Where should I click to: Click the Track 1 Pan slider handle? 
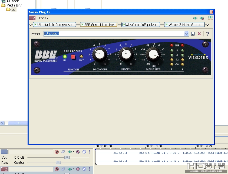coord(58,163)
